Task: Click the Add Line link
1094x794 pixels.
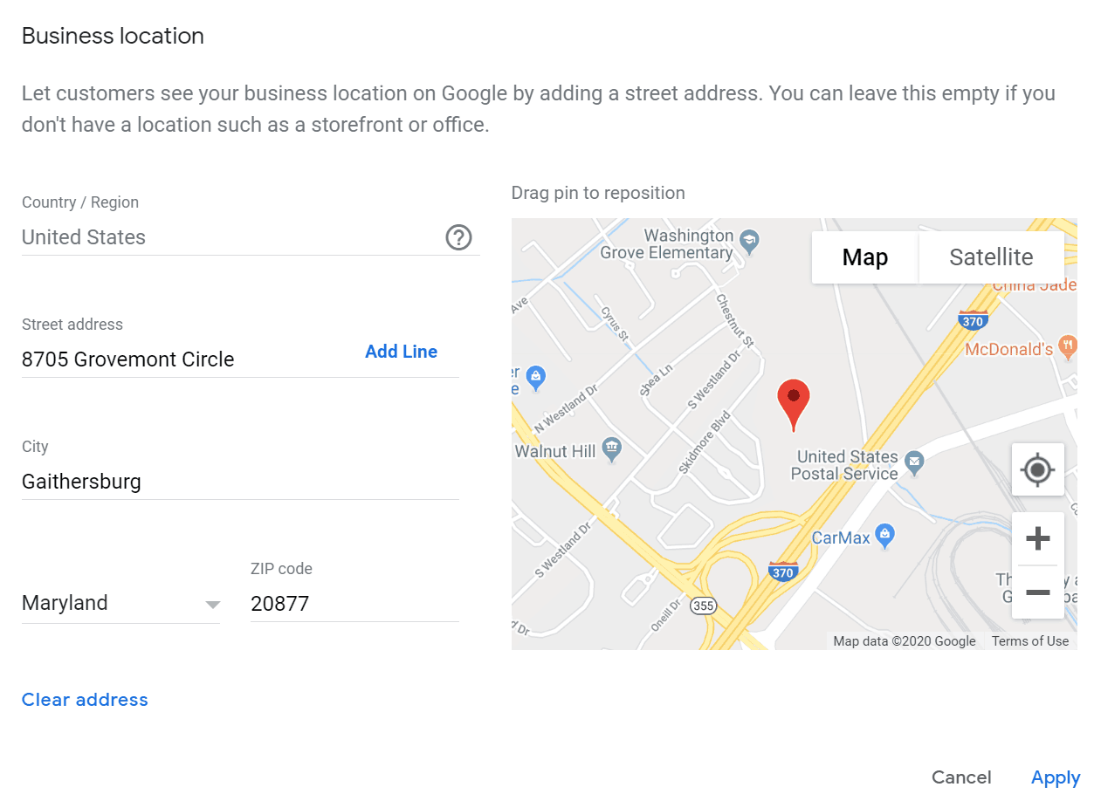Action: 401,352
